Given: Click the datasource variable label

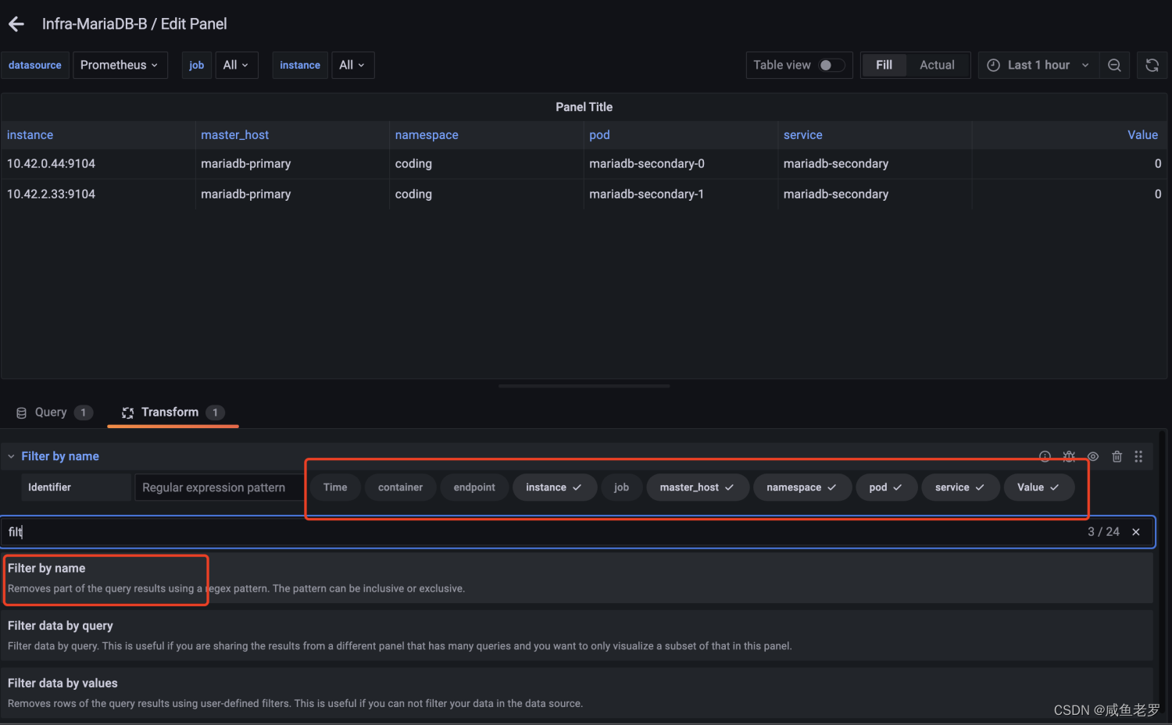Looking at the screenshot, I should click(x=35, y=66).
